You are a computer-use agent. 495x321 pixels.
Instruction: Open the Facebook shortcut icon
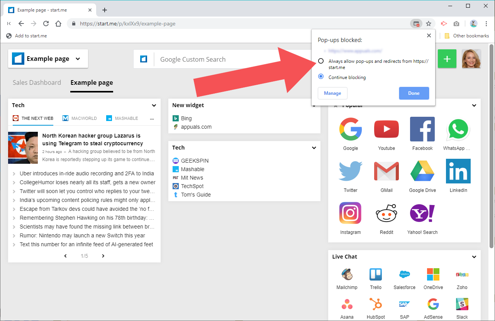pos(422,129)
